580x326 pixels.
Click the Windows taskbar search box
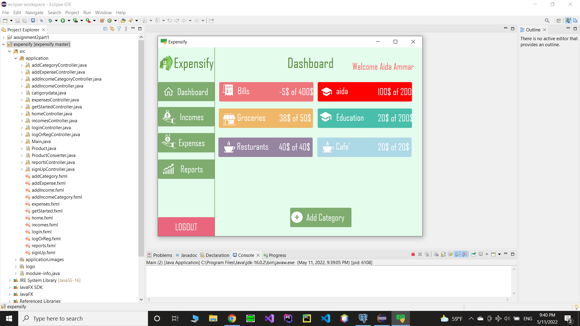coord(83,318)
